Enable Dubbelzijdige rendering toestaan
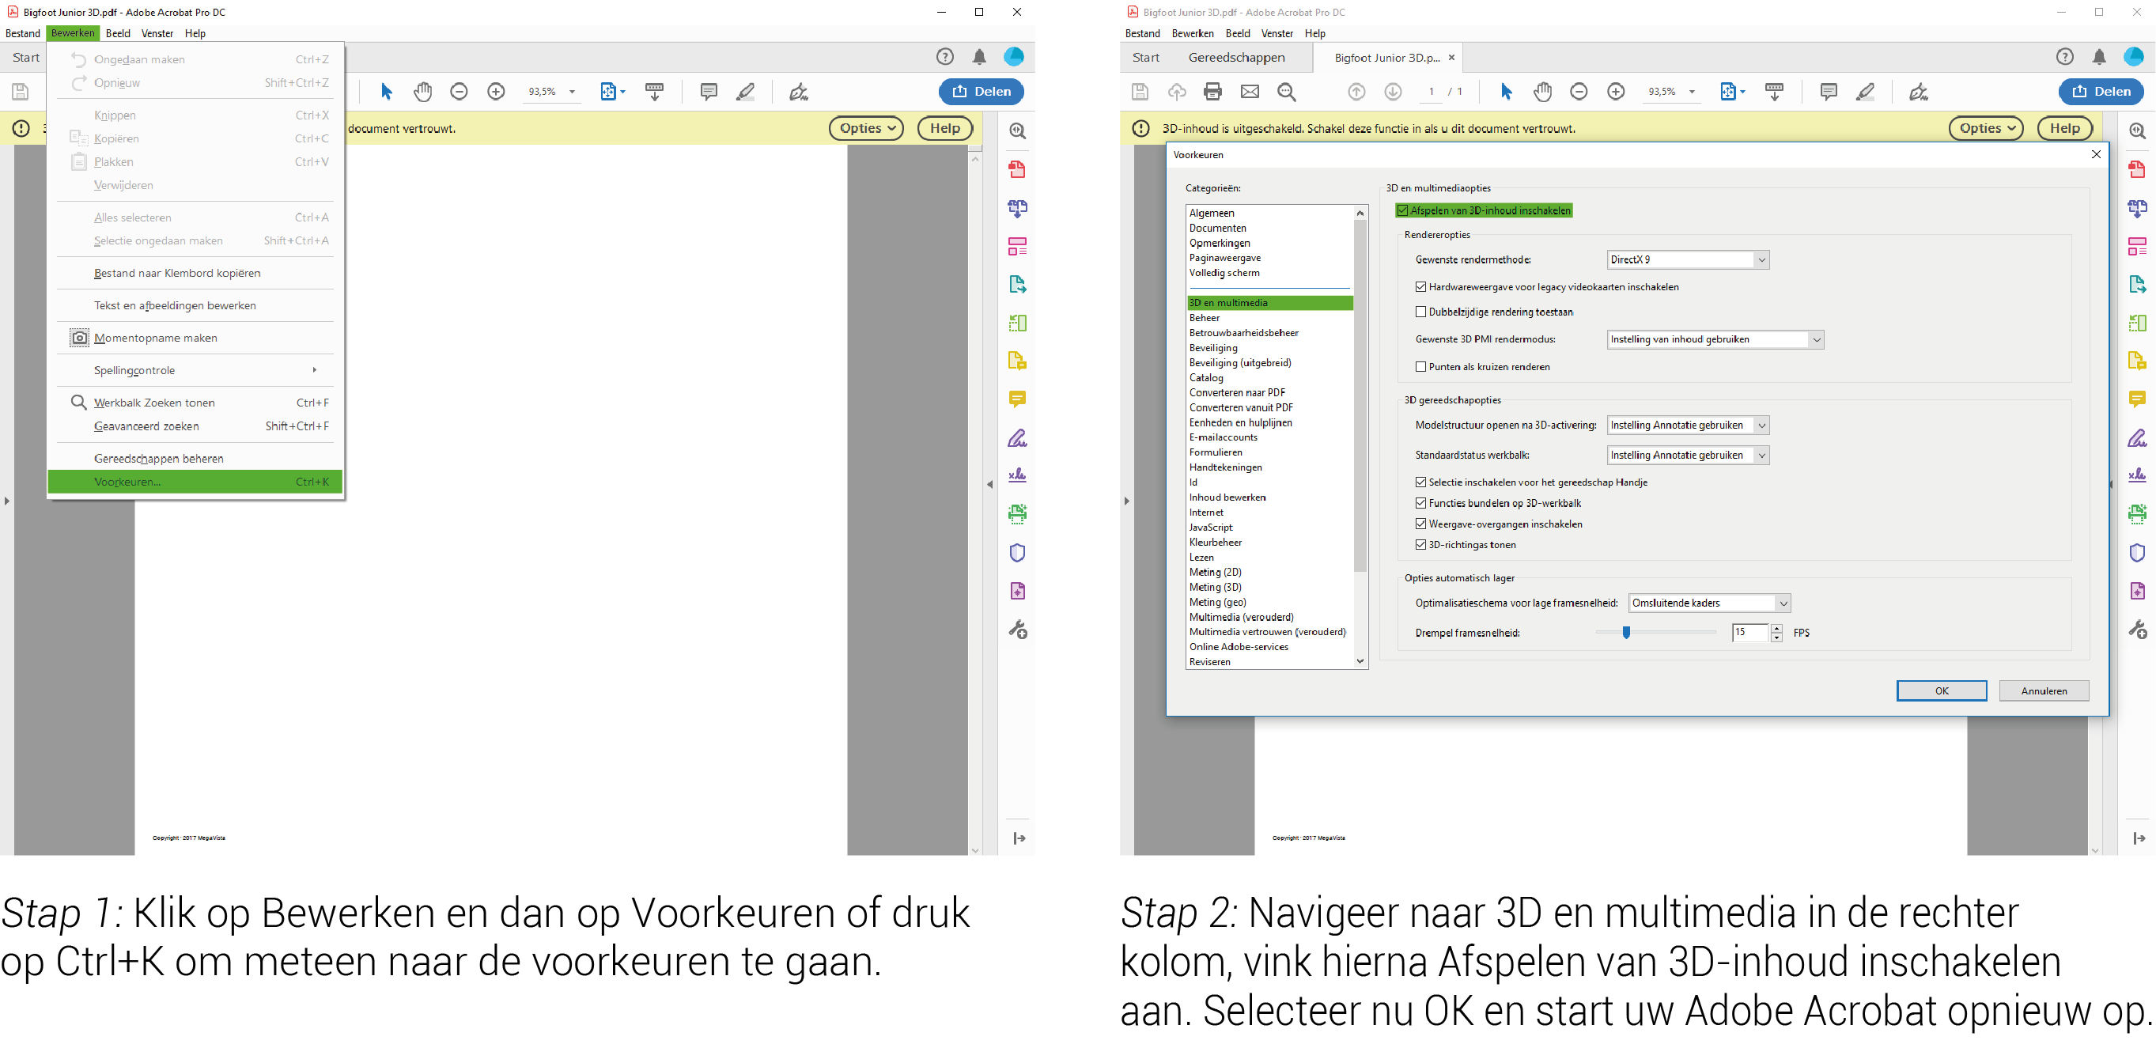This screenshot has height=1044, width=2156. click(1421, 312)
